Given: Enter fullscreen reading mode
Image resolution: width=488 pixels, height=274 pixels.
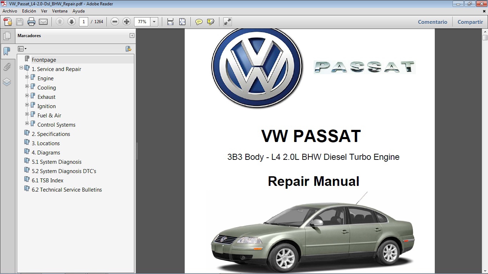Looking at the screenshot, I should click(x=227, y=21).
